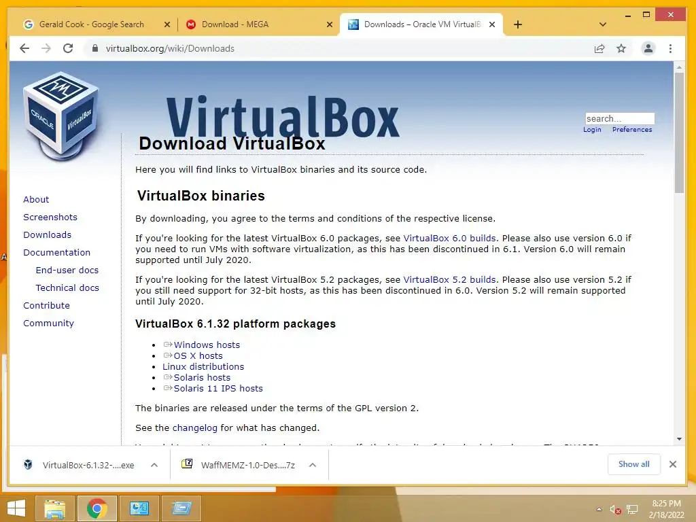
Task: View site security lock info
Action: click(94, 48)
